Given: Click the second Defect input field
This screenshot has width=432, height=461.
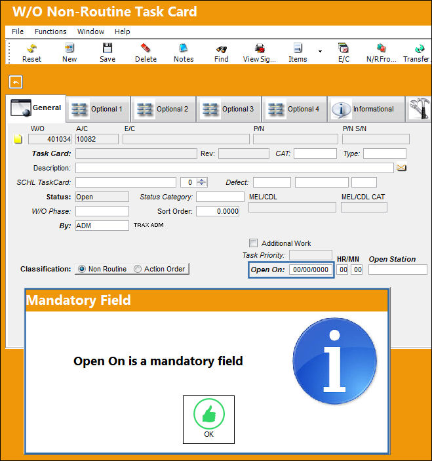Looking at the screenshot, I should (x=322, y=182).
